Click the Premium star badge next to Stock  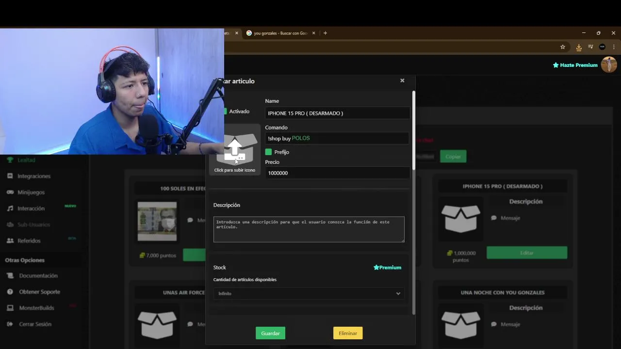[x=387, y=268]
